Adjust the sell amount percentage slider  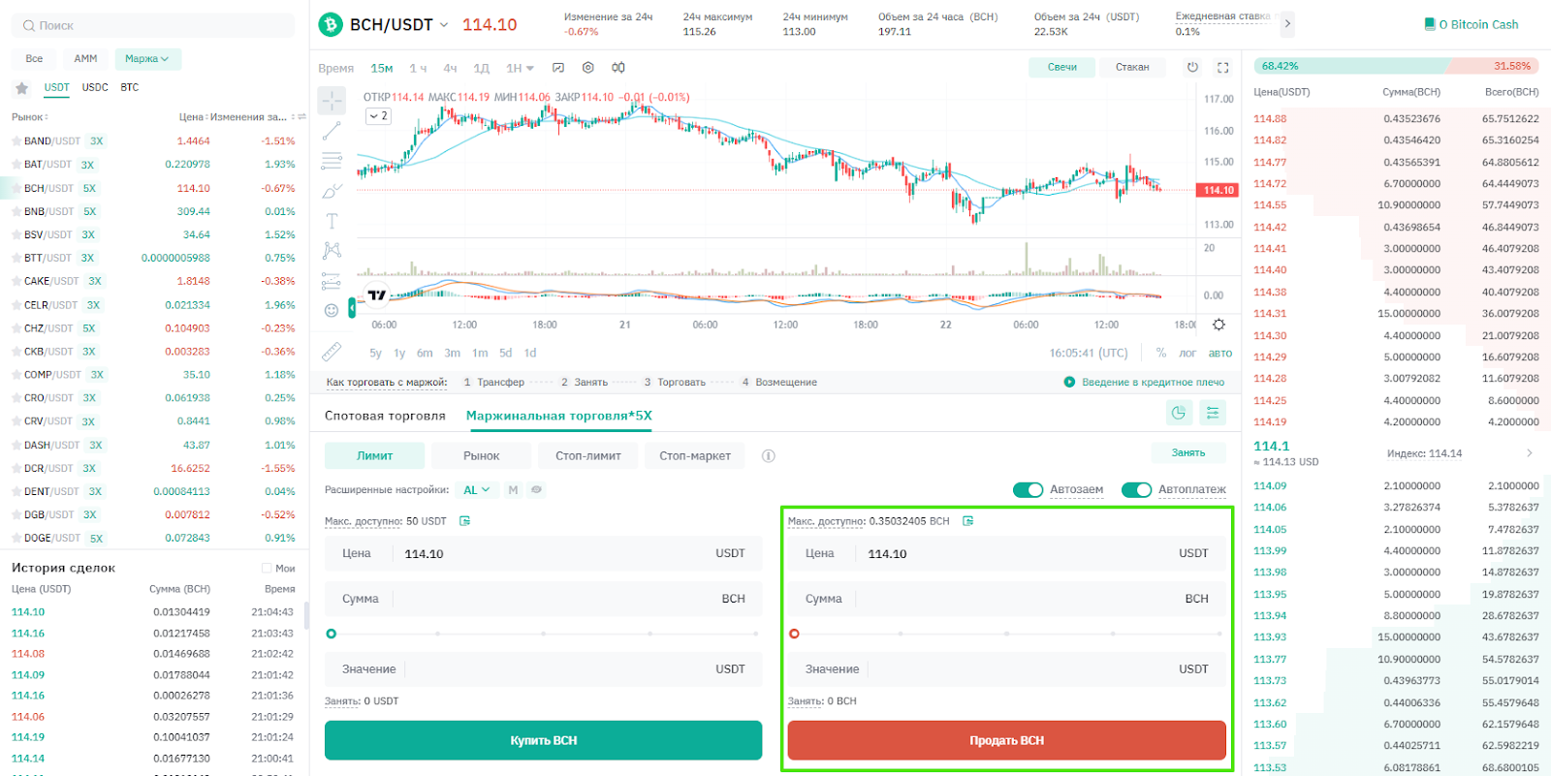(x=1006, y=634)
